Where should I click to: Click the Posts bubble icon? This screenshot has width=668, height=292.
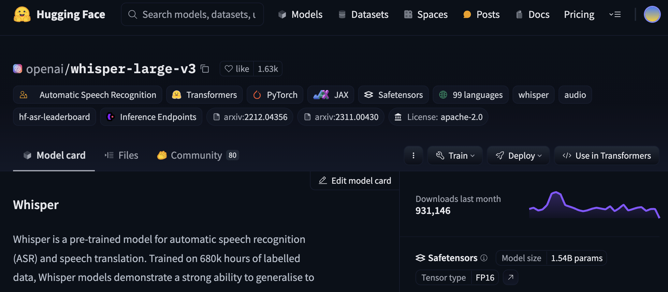point(467,14)
